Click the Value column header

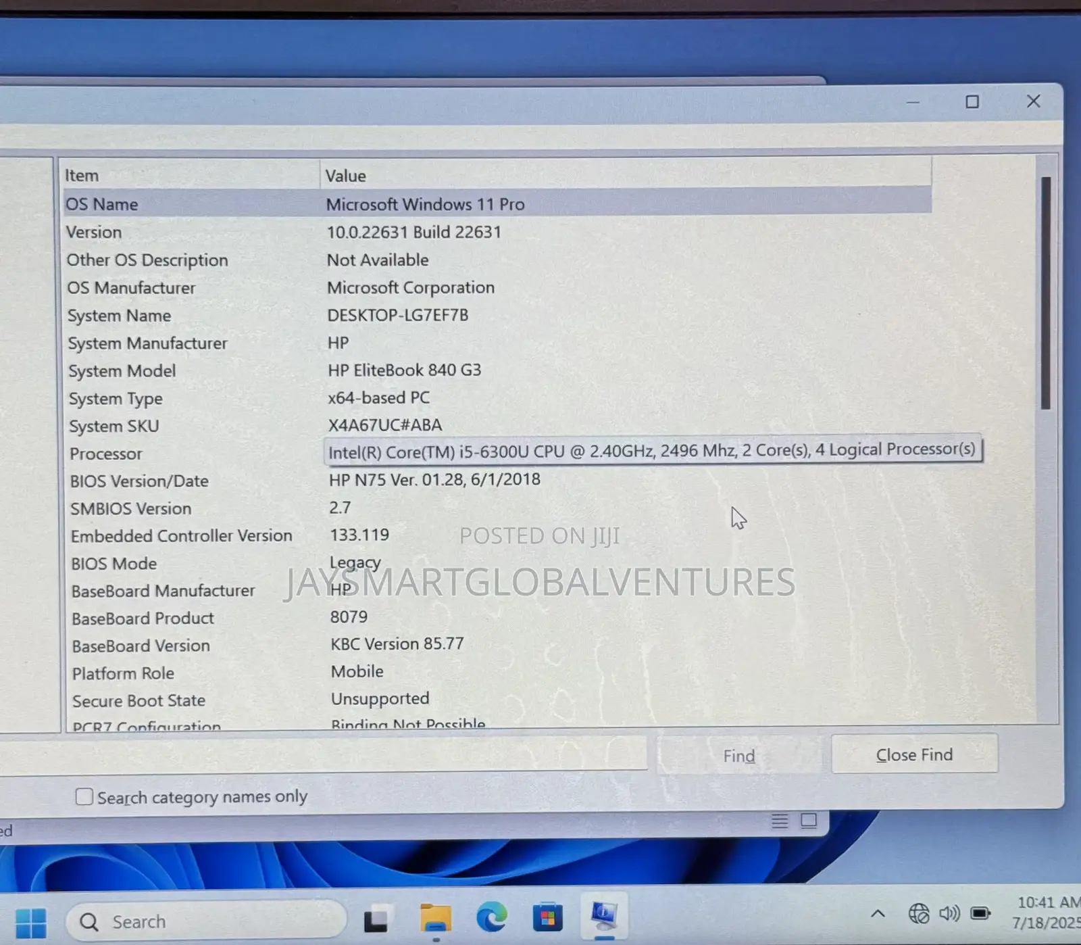(x=625, y=175)
